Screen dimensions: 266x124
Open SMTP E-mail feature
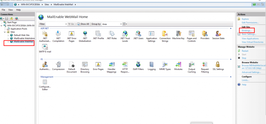45,49
